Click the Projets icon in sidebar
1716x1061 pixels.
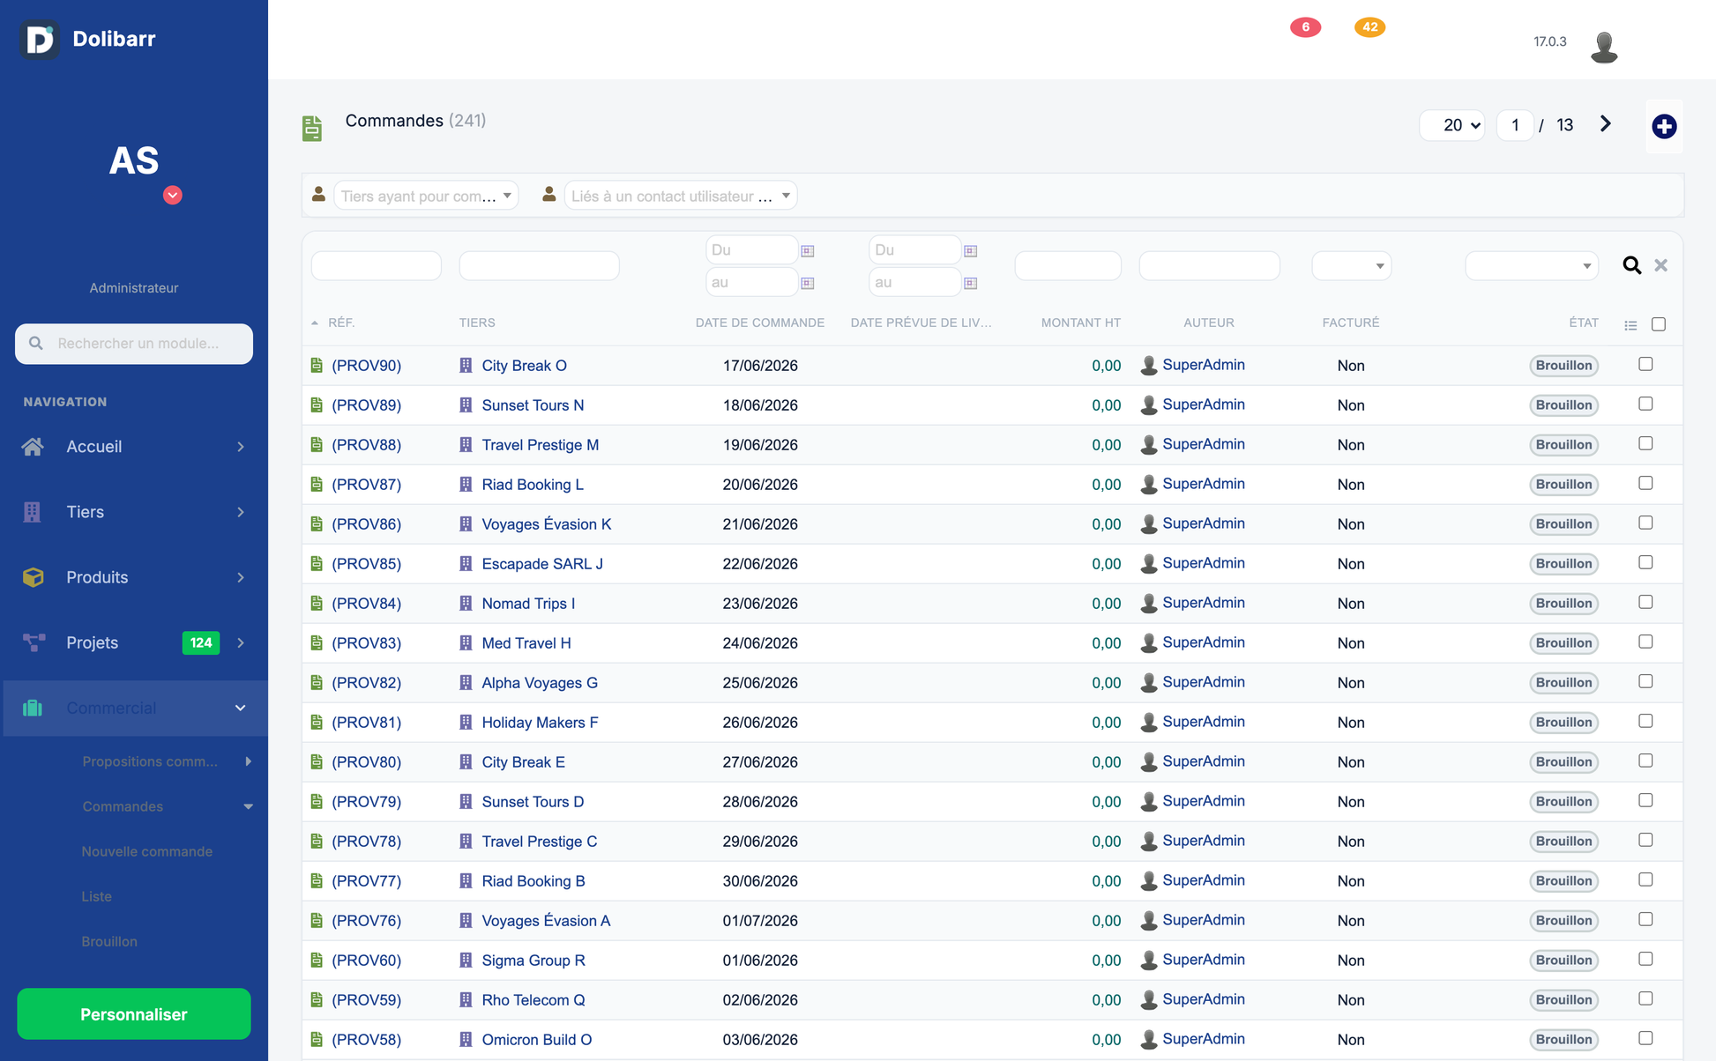pos(34,642)
